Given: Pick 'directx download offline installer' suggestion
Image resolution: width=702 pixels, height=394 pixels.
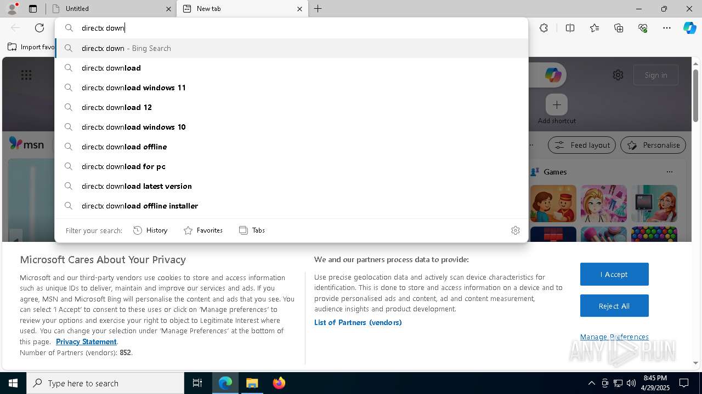Looking at the screenshot, I should [291, 206].
